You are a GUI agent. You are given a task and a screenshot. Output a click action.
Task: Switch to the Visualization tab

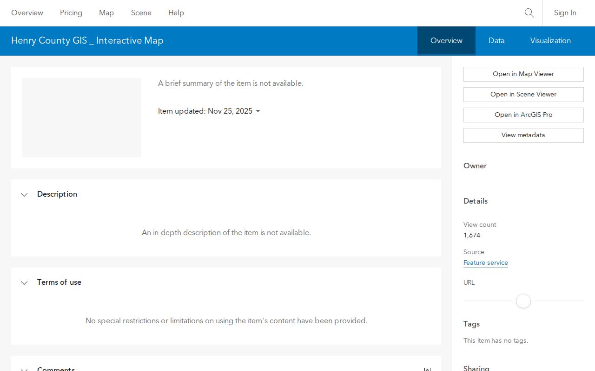coord(550,40)
